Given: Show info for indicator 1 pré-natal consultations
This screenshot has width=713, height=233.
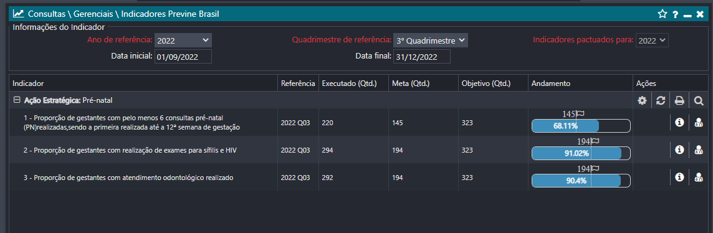Looking at the screenshot, I should coord(680,122).
